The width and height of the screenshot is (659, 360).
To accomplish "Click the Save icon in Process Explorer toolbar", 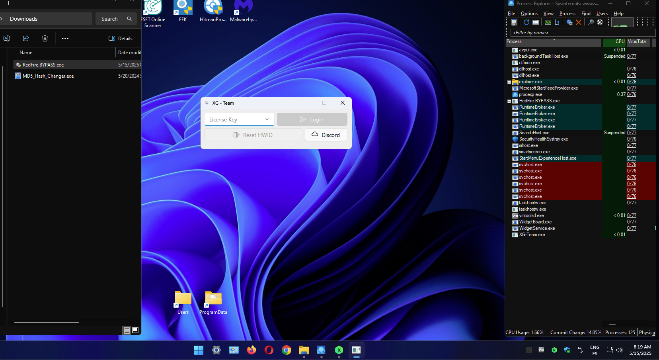I will click(514, 22).
